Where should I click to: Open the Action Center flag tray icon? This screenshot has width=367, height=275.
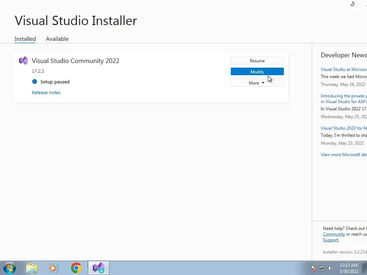(x=314, y=268)
